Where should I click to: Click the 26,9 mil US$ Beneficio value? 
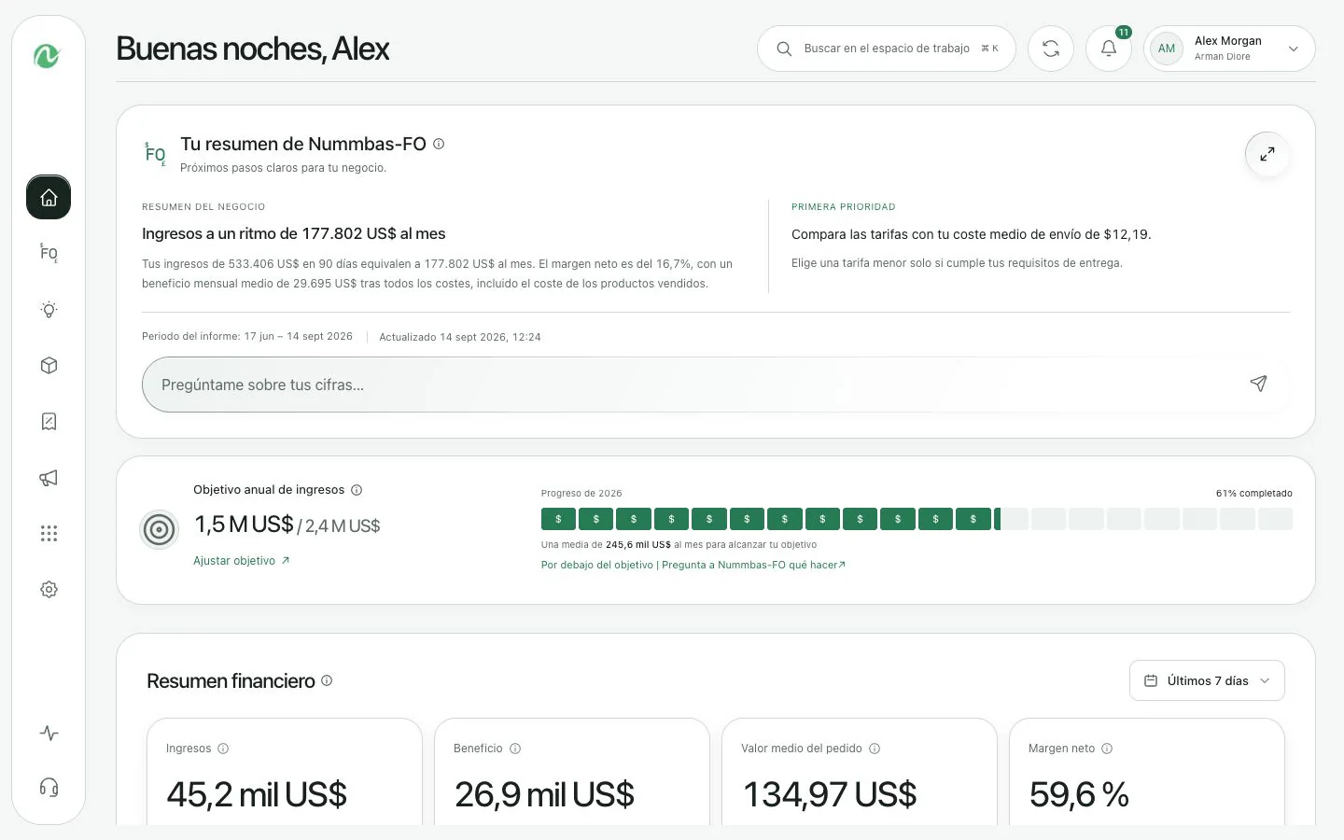pyautogui.click(x=544, y=795)
